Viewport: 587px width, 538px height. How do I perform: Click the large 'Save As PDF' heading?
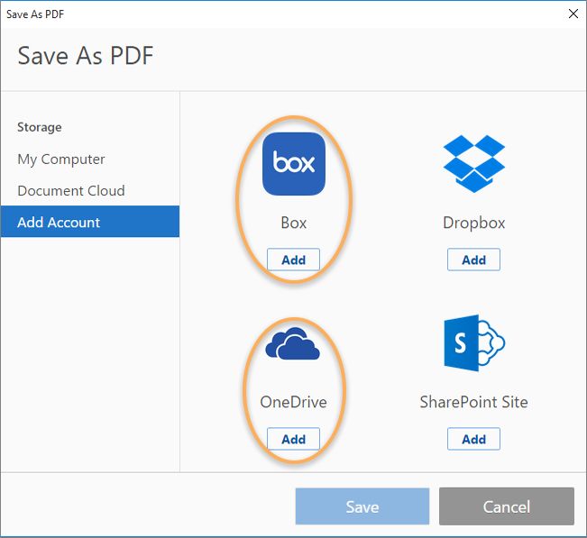[86, 56]
